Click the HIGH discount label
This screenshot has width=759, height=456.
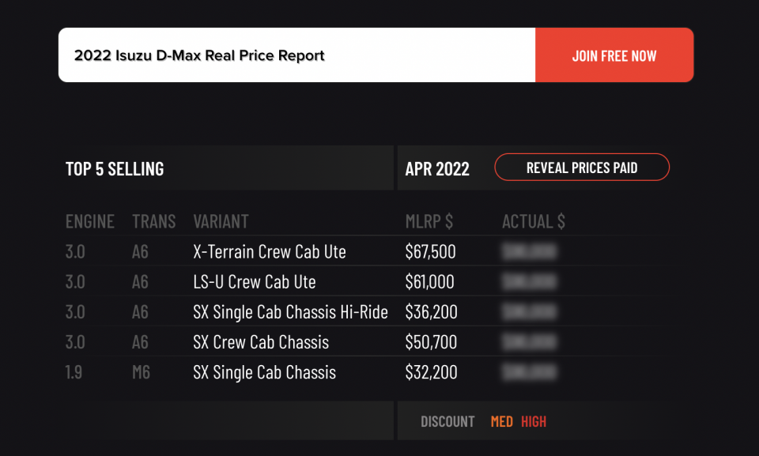pos(534,422)
